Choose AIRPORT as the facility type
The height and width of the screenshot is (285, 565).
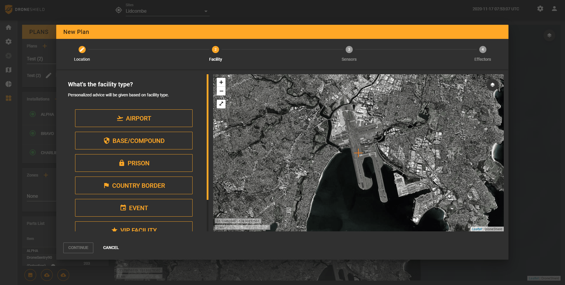coord(134,118)
